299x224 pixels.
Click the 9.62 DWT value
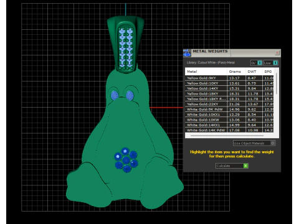pos(252,110)
